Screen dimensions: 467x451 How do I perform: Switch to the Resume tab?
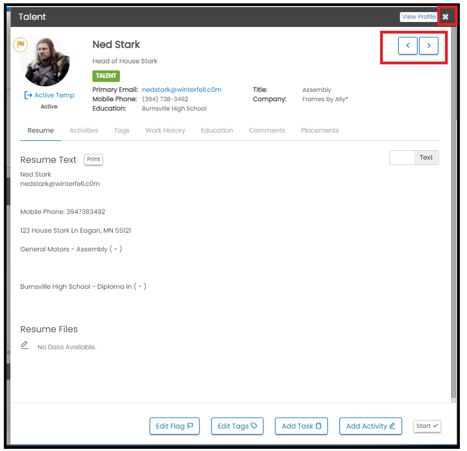40,131
